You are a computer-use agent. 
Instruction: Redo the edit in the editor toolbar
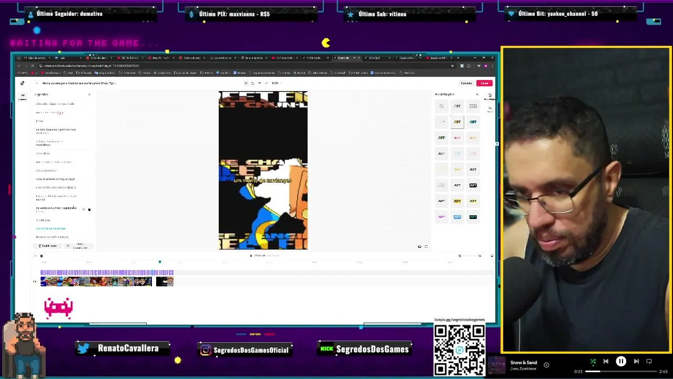click(267, 83)
